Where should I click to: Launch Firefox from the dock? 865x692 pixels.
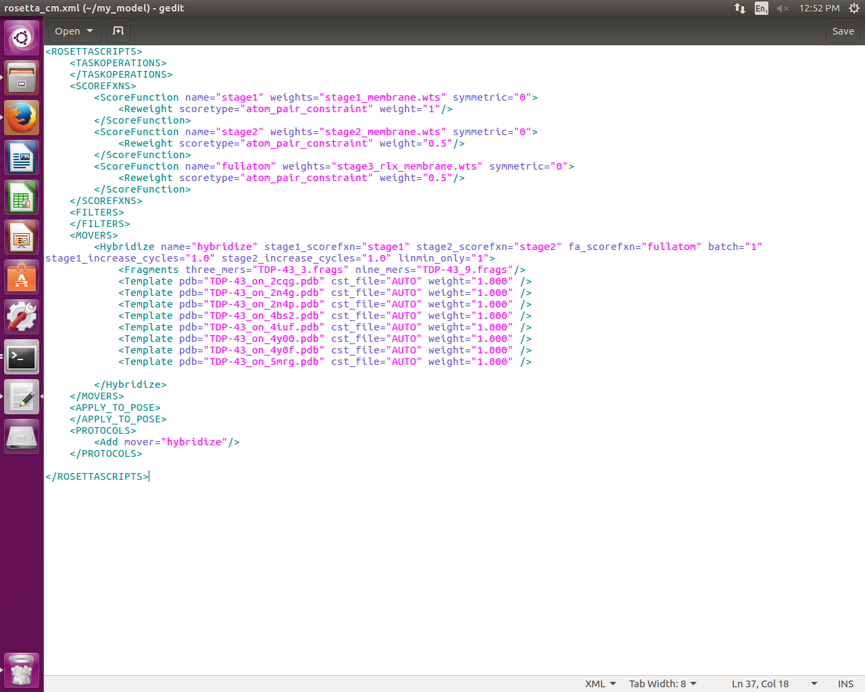point(22,118)
